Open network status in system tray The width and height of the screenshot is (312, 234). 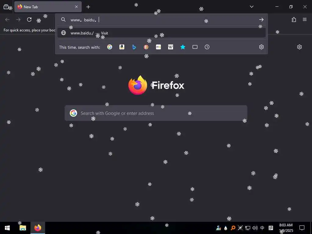coord(247,228)
